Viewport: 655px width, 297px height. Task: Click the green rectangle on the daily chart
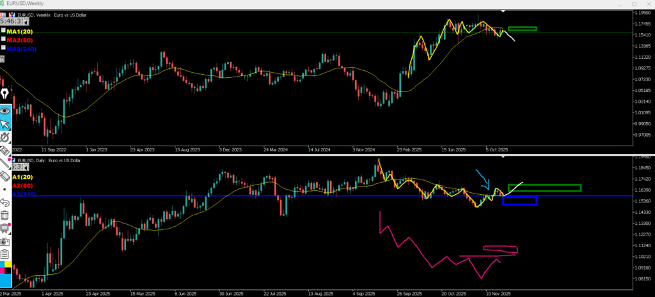(x=544, y=188)
